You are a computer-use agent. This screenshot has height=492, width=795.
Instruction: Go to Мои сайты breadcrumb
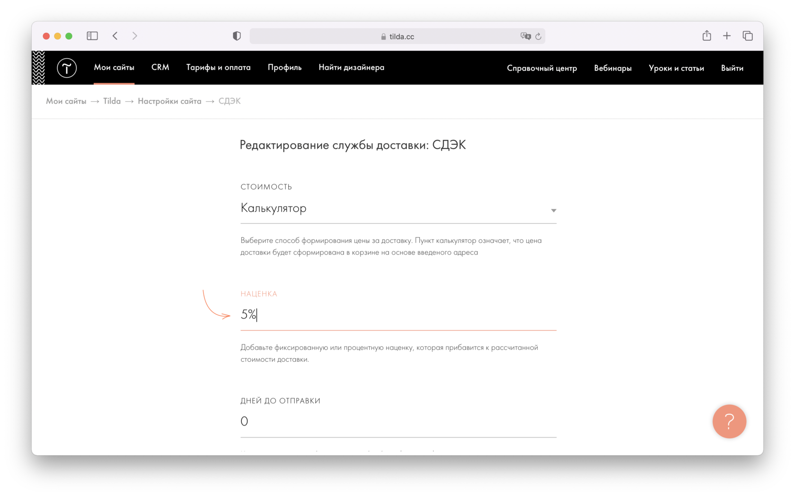pos(66,101)
